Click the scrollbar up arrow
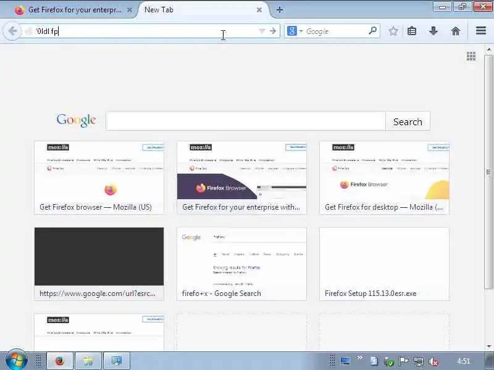Screen dimensions: 494x370 pyautogui.click(x=488, y=49)
